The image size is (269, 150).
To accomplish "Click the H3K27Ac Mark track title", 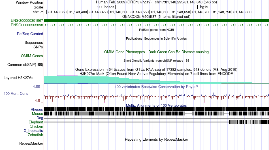I will tap(156, 74).
